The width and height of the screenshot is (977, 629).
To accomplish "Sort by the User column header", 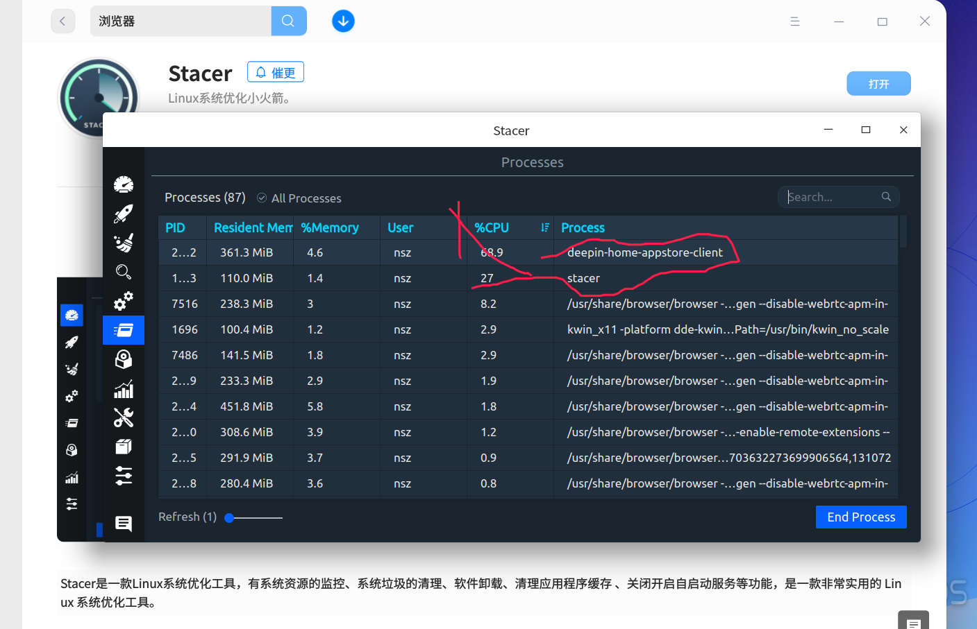I will click(x=424, y=227).
